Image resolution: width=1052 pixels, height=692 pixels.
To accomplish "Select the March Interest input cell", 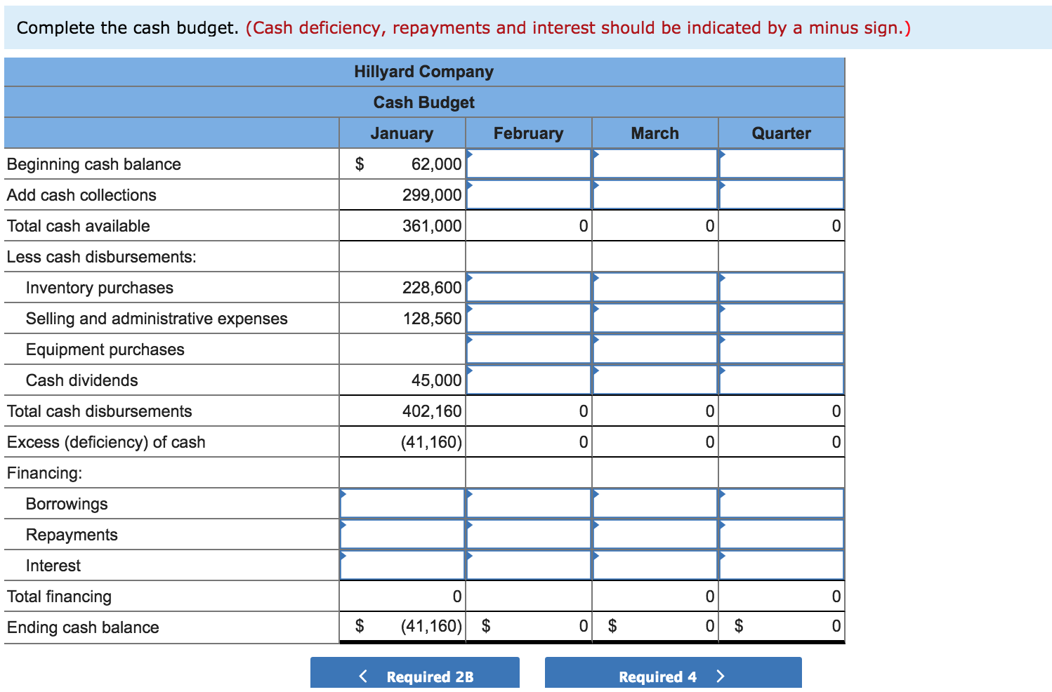I will tap(655, 565).
